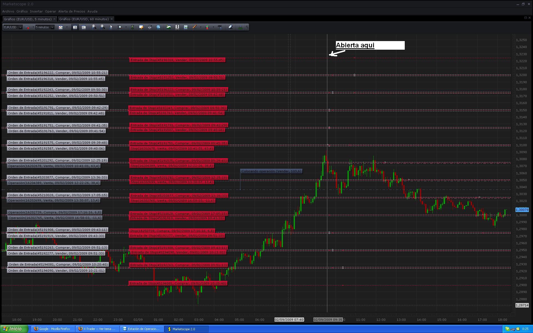Select the ABC text label tool
The height and width of the screenshot is (333, 533).
tap(220, 27)
